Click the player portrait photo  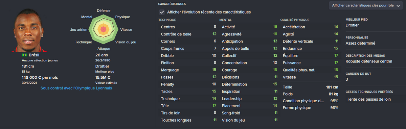[33, 31]
